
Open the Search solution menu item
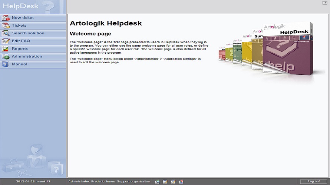[x=33, y=33]
